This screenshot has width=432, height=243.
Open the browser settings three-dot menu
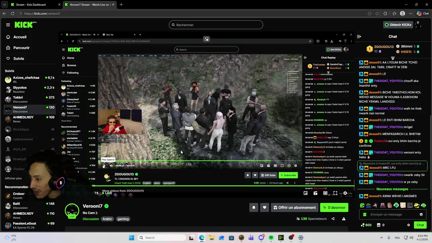click(x=410, y=13)
